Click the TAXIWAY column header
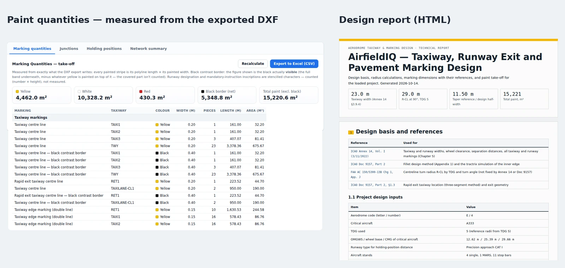Viewport: 565px width, 268px height. click(119, 111)
